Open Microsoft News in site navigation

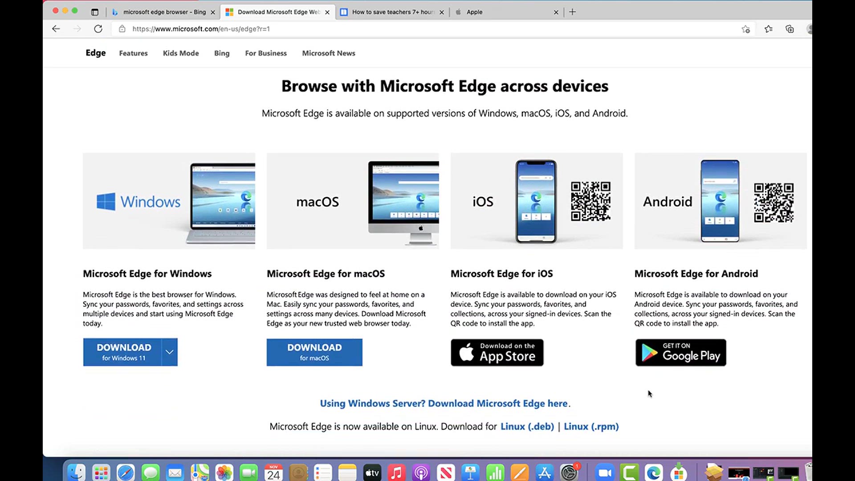click(x=329, y=53)
